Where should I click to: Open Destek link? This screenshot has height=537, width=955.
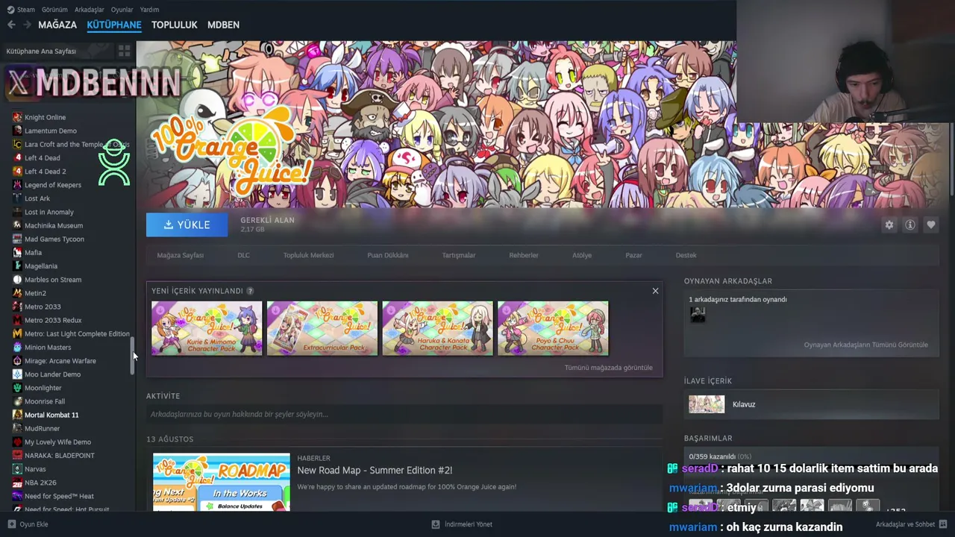coord(686,255)
